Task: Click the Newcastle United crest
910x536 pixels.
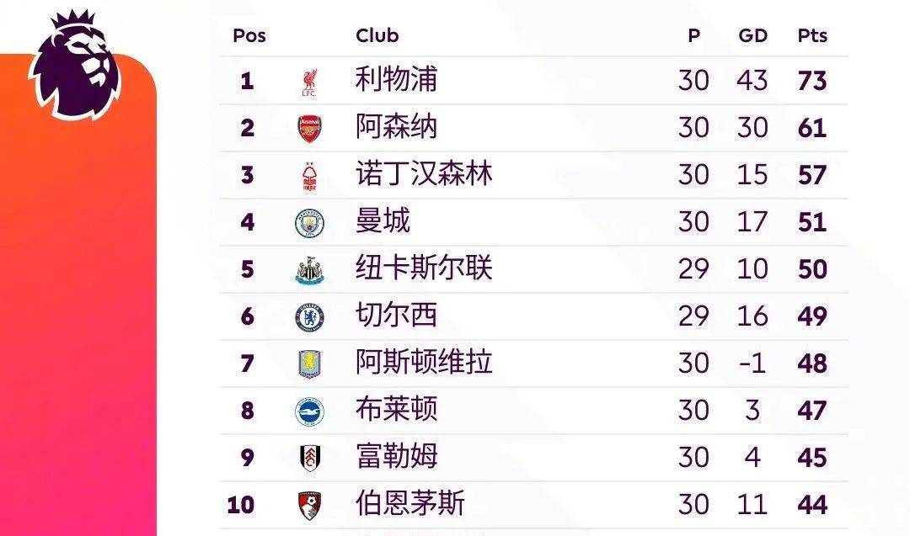Action: tap(309, 270)
